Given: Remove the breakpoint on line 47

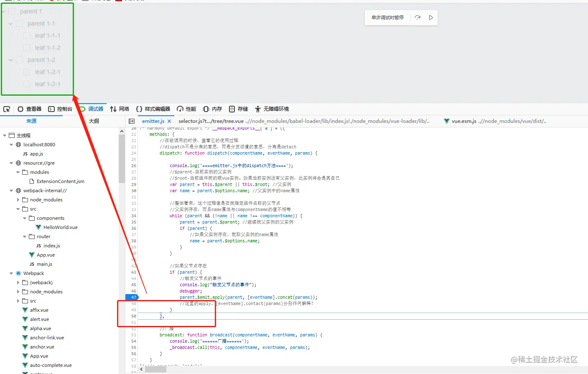Looking at the screenshot, I should 132,297.
